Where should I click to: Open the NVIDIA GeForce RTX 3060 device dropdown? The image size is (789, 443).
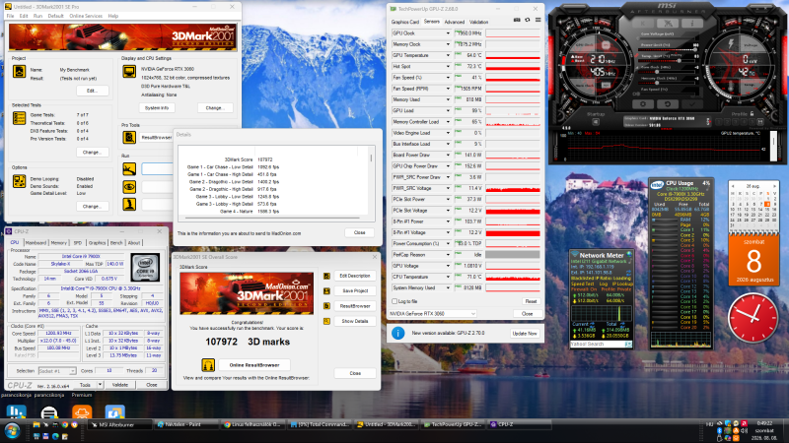(433, 313)
